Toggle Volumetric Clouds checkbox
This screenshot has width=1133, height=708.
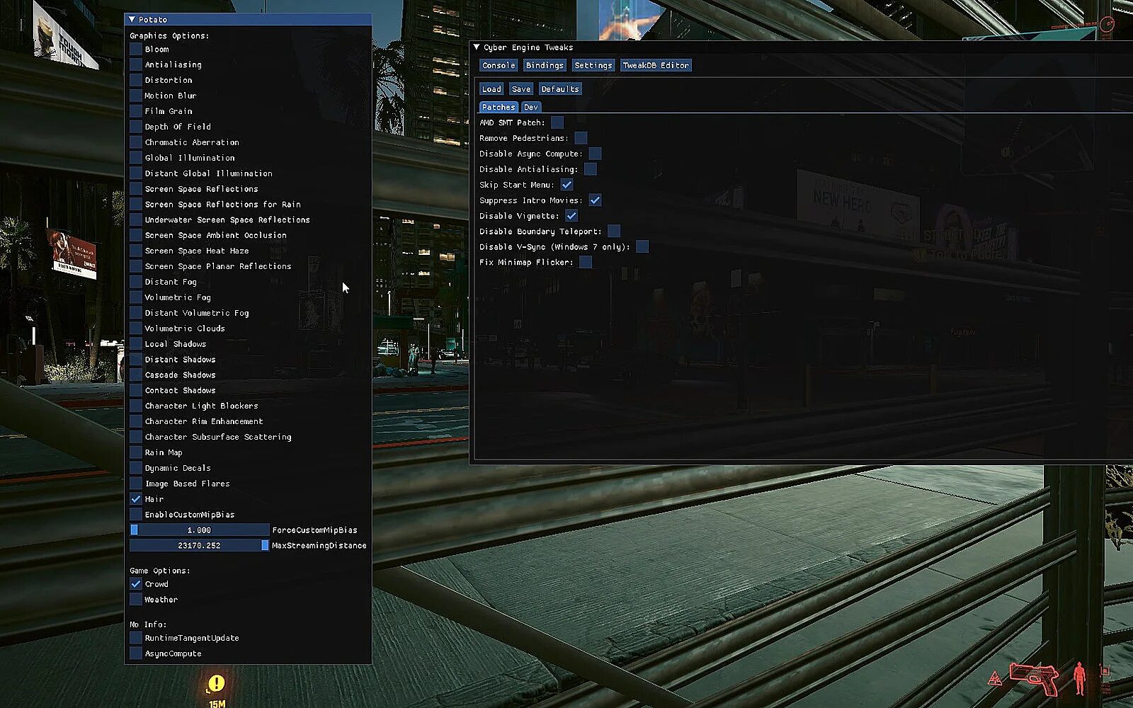pyautogui.click(x=136, y=329)
